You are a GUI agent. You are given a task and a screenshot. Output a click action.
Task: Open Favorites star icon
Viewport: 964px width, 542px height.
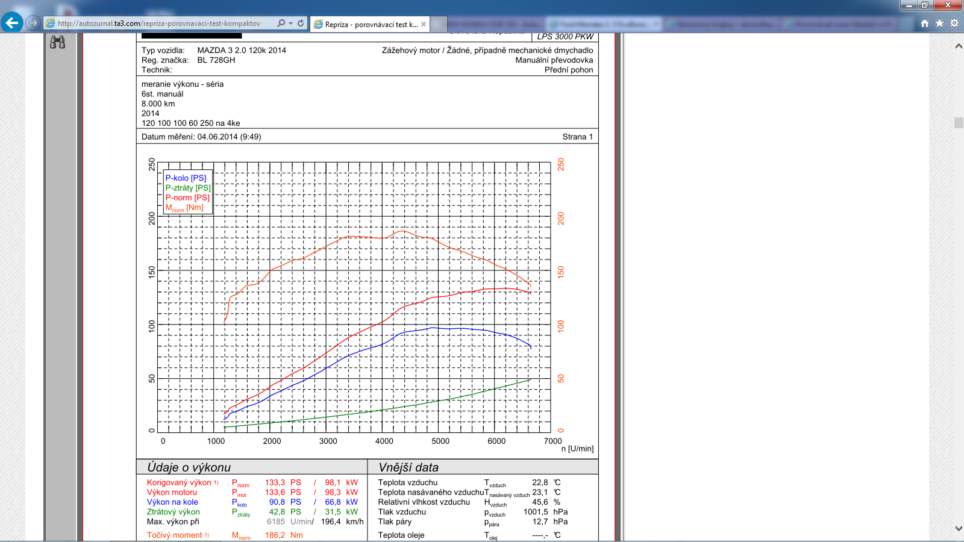(939, 23)
